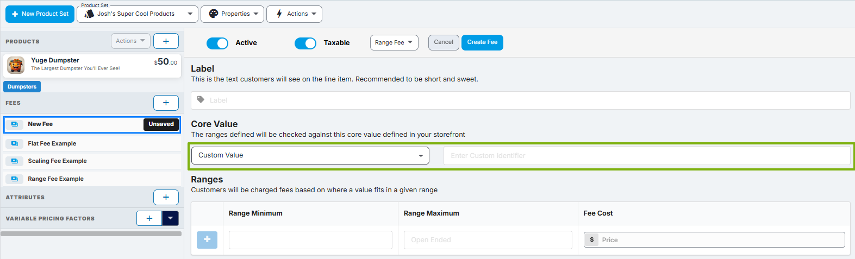
Task: Toggle the Active switch off
Action: click(217, 43)
